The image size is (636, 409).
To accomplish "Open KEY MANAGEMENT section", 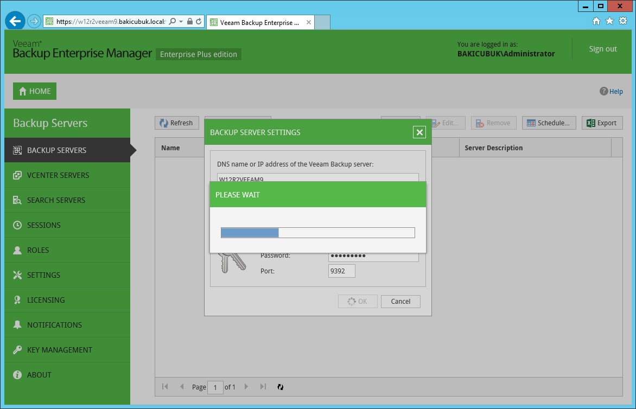I will (67, 350).
